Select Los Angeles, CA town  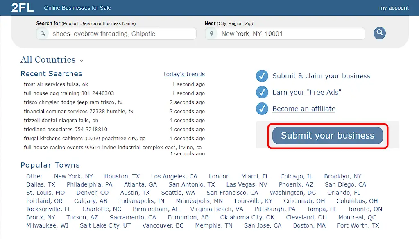[174, 176]
